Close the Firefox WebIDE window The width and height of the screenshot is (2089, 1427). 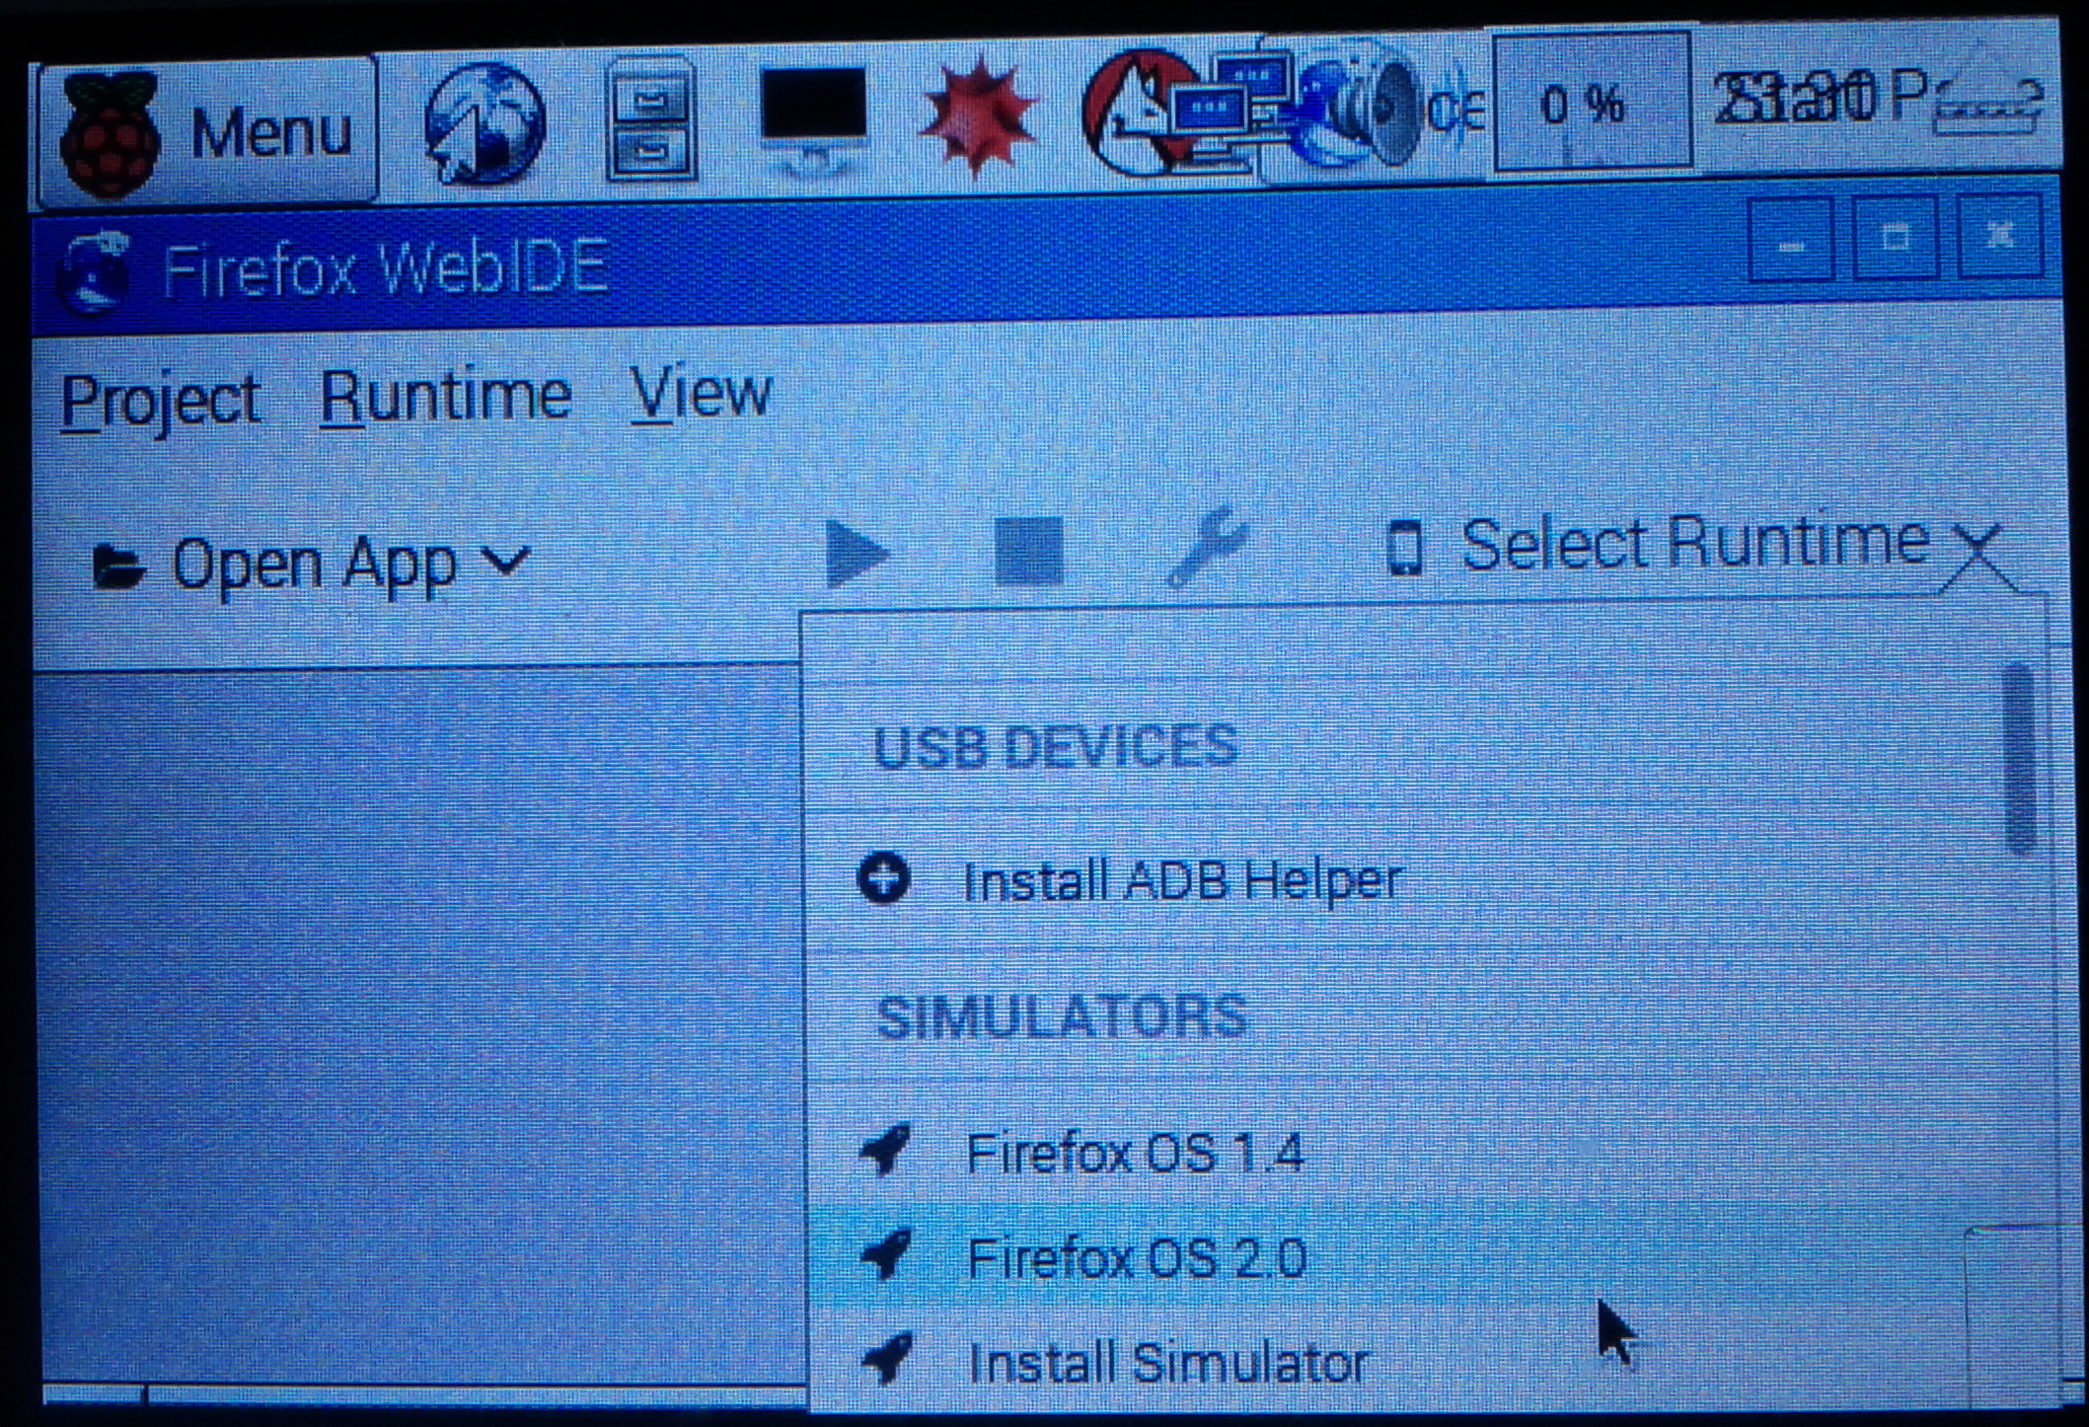pos(1999,237)
